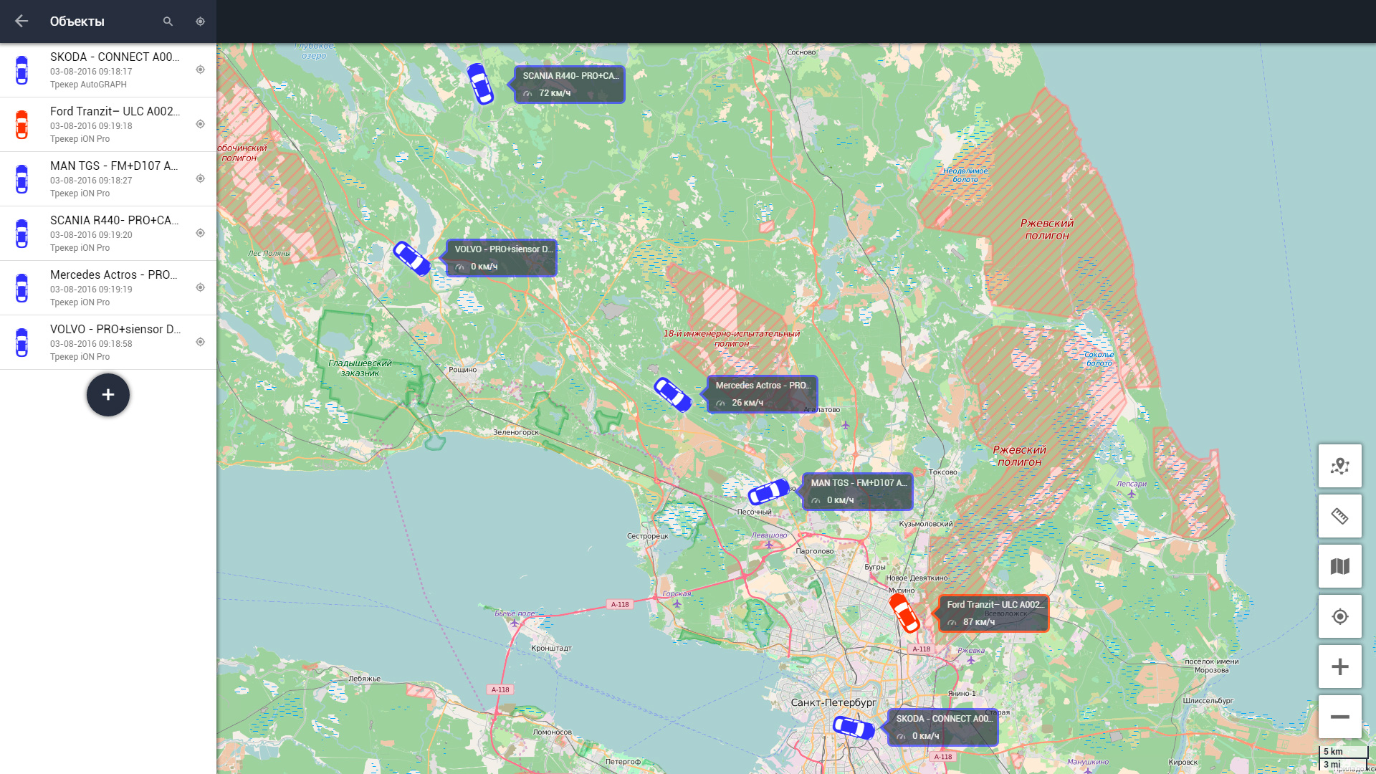
Task: Select Mercedes Actros - PRO list row
Action: pyautogui.click(x=108, y=288)
